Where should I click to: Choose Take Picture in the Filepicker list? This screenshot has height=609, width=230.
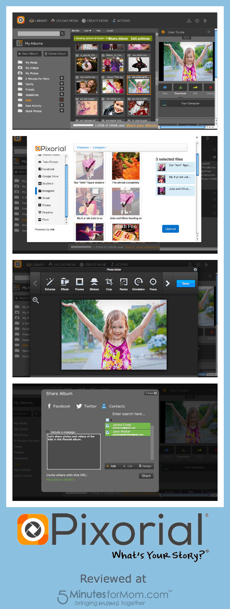tap(48, 162)
